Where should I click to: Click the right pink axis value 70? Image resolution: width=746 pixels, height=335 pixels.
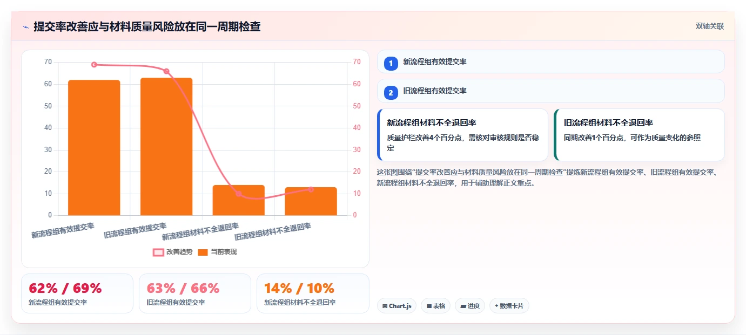point(357,62)
